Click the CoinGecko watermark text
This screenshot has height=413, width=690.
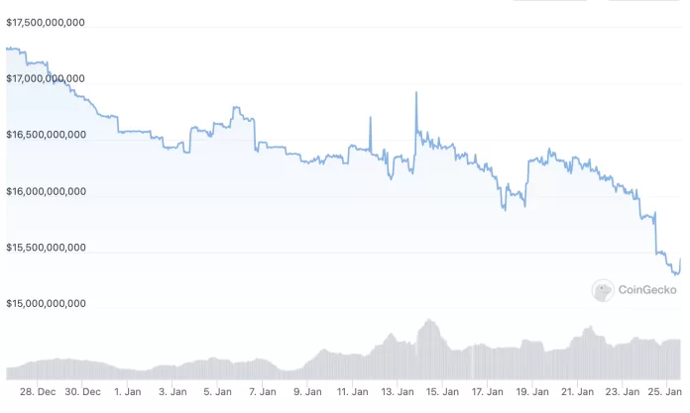[647, 290]
